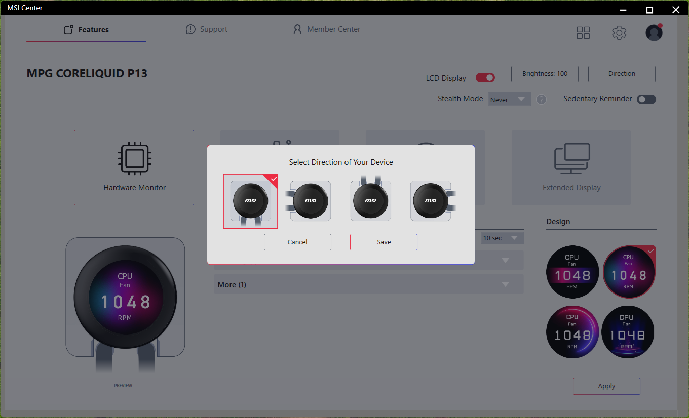Click the Apply button
This screenshot has width=689, height=418.
click(x=606, y=386)
